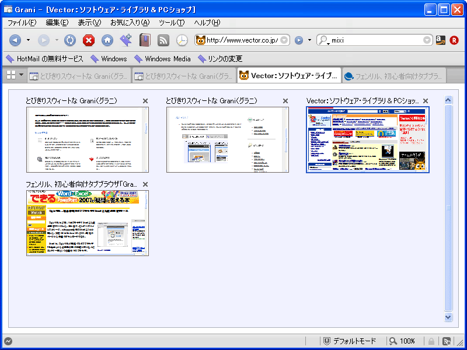Select the Vector page thumbnail preview
467x350 pixels.
(368, 139)
